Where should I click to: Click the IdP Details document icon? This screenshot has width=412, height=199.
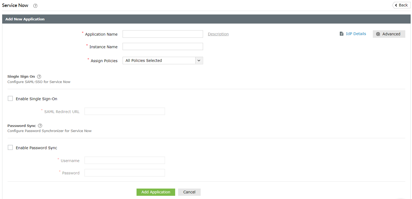pos(341,34)
